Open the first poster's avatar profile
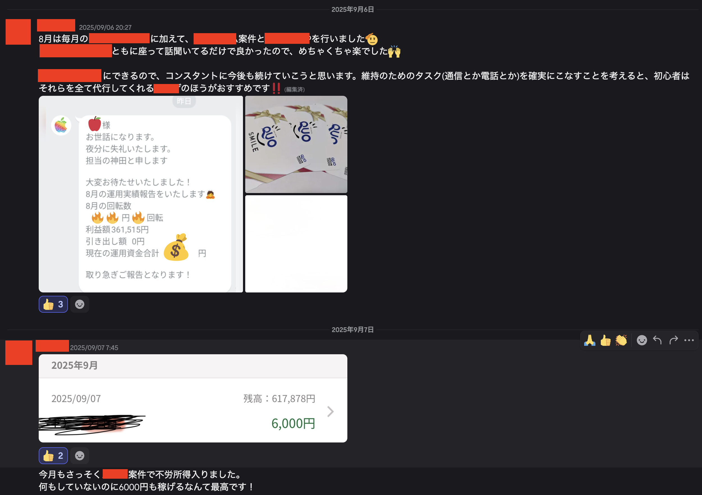The width and height of the screenshot is (702, 495). coord(18,32)
